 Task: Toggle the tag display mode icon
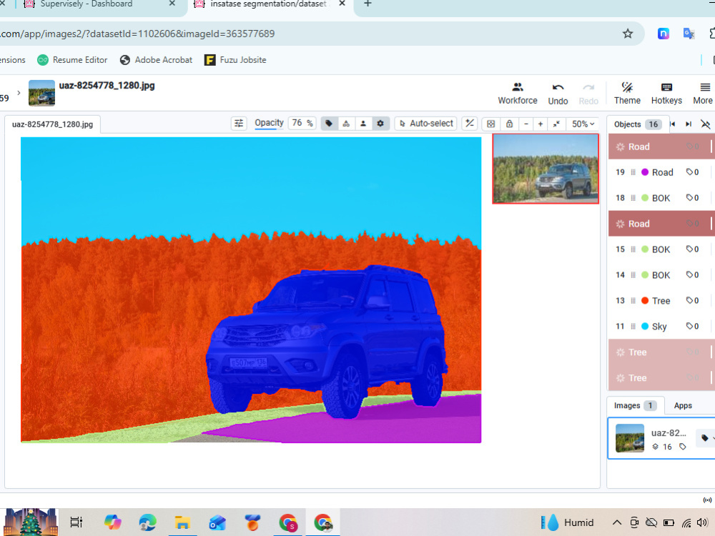(x=329, y=124)
